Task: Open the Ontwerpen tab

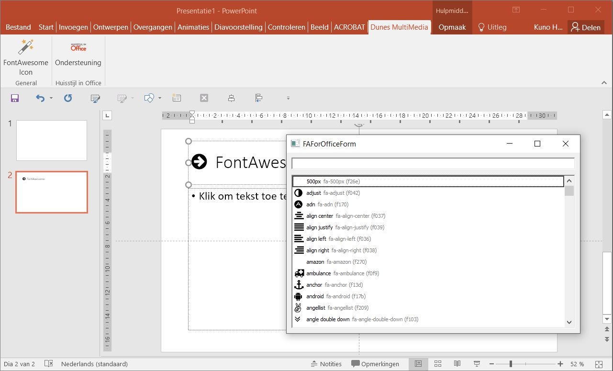Action: coord(111,27)
